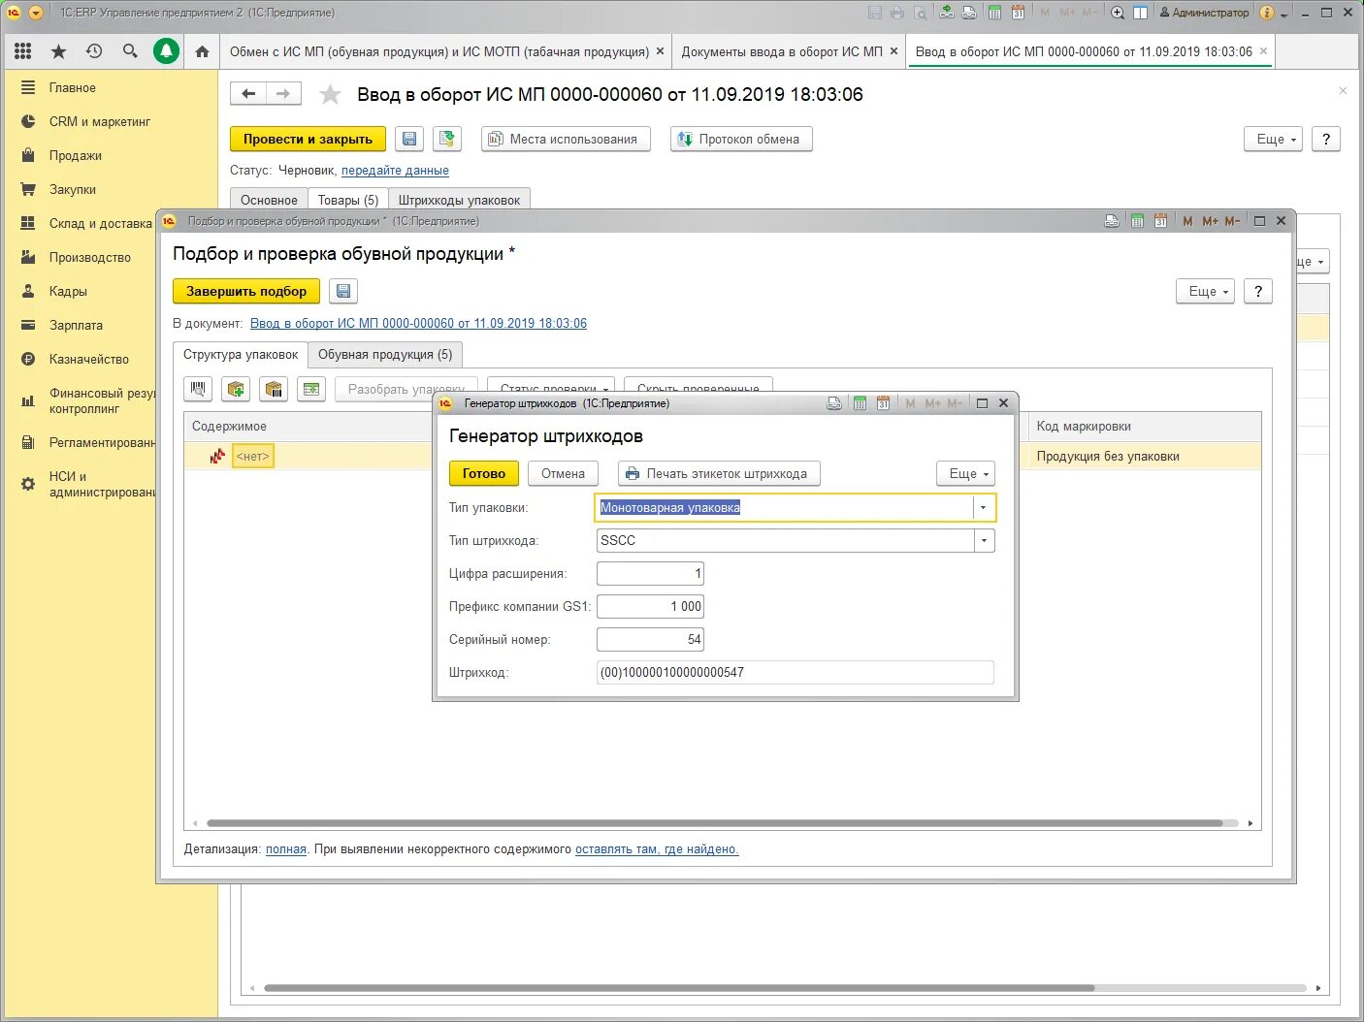Click the Отмена button
This screenshot has height=1022, width=1364.
click(x=563, y=473)
